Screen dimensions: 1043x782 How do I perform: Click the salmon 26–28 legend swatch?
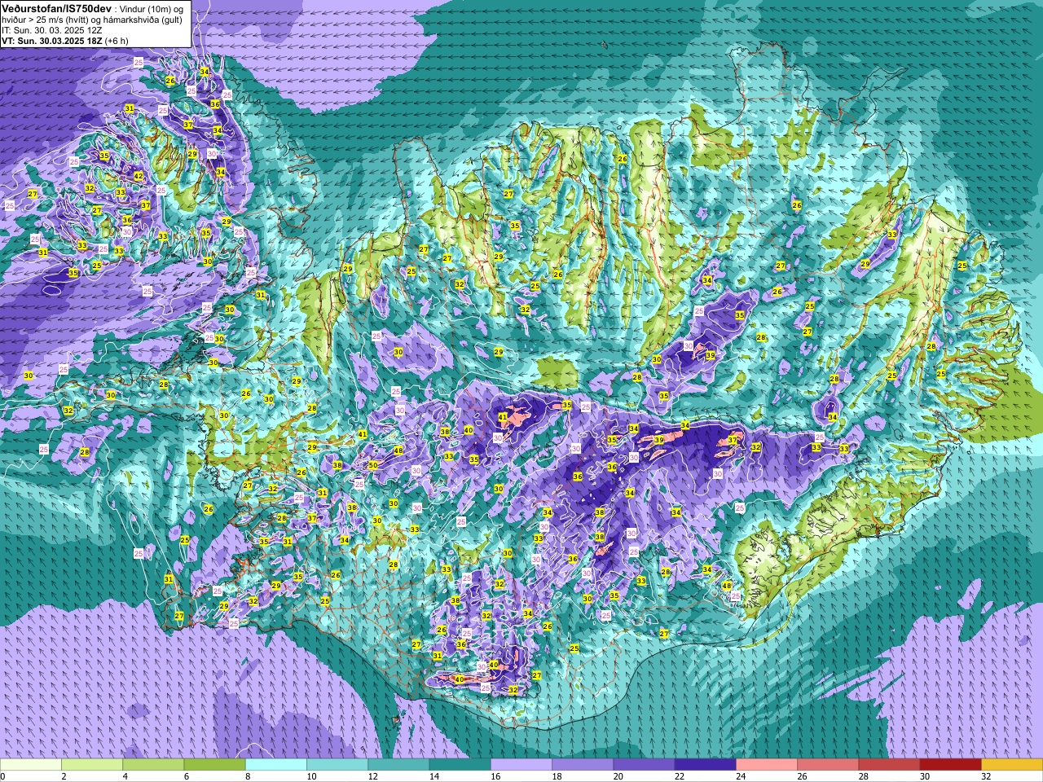828,765
